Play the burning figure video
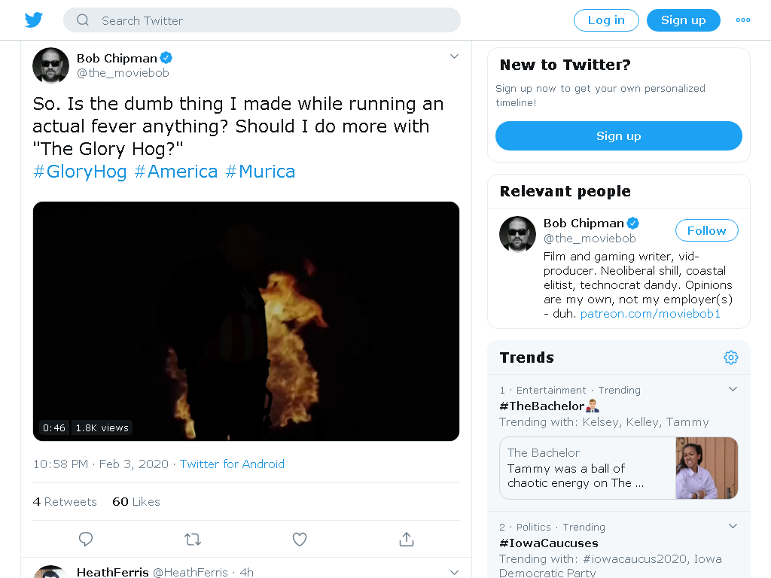Image resolution: width=771 pixels, height=578 pixels. tap(246, 321)
